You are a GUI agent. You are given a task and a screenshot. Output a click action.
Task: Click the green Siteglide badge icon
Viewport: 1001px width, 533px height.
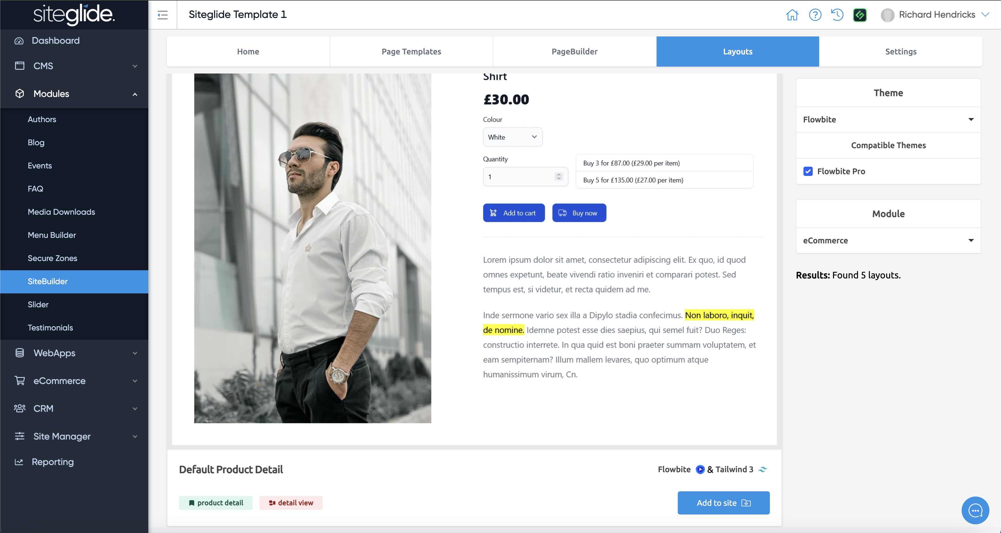pos(860,15)
